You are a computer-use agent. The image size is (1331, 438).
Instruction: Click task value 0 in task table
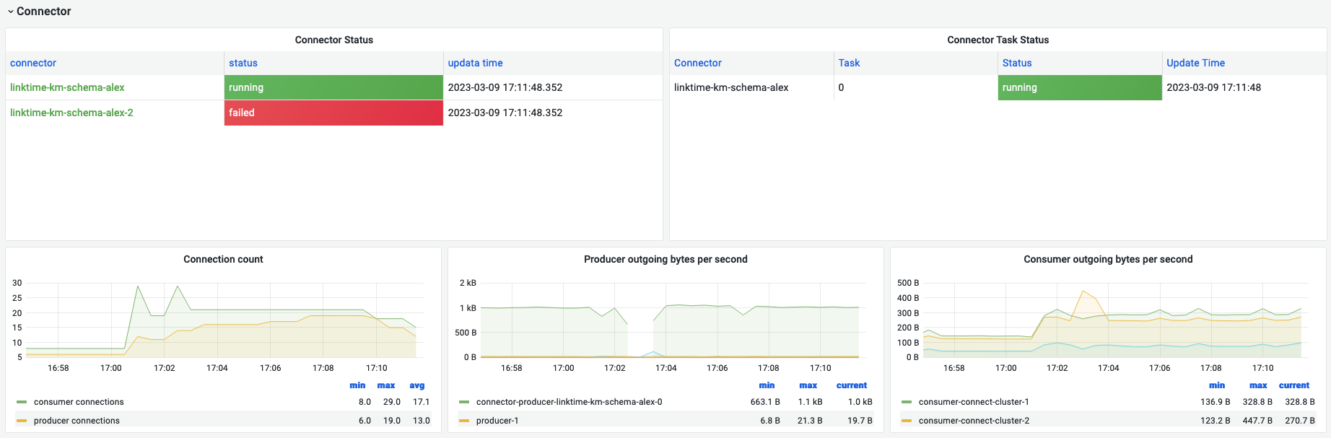point(841,87)
